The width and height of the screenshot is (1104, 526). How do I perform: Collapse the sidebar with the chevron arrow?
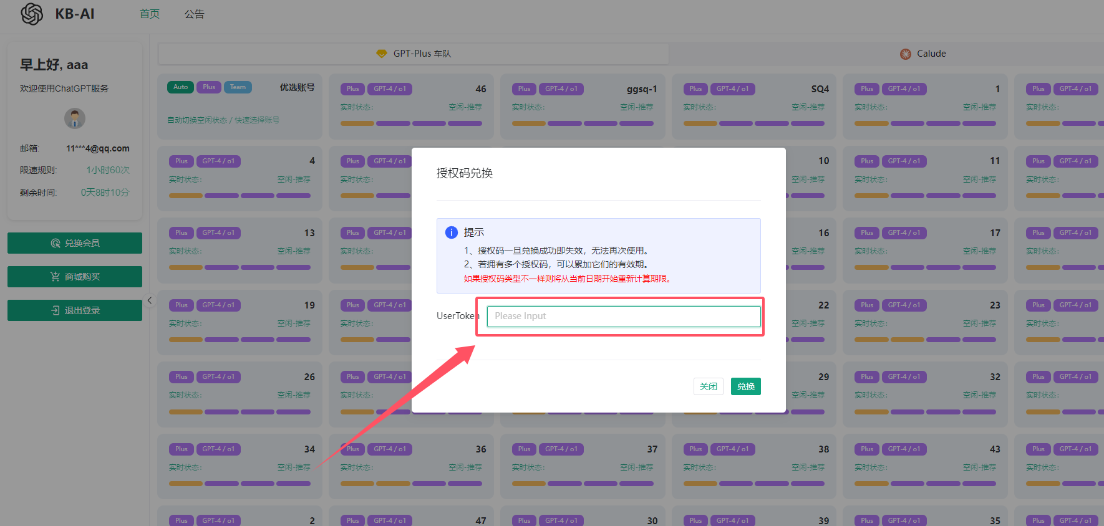(150, 300)
